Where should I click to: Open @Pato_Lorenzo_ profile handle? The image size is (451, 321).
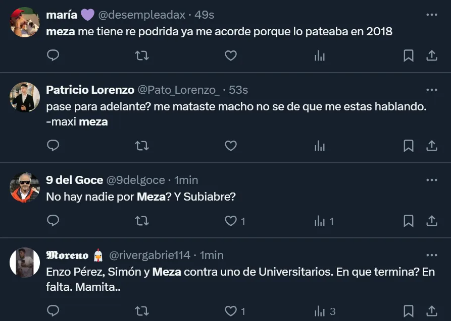coord(178,90)
